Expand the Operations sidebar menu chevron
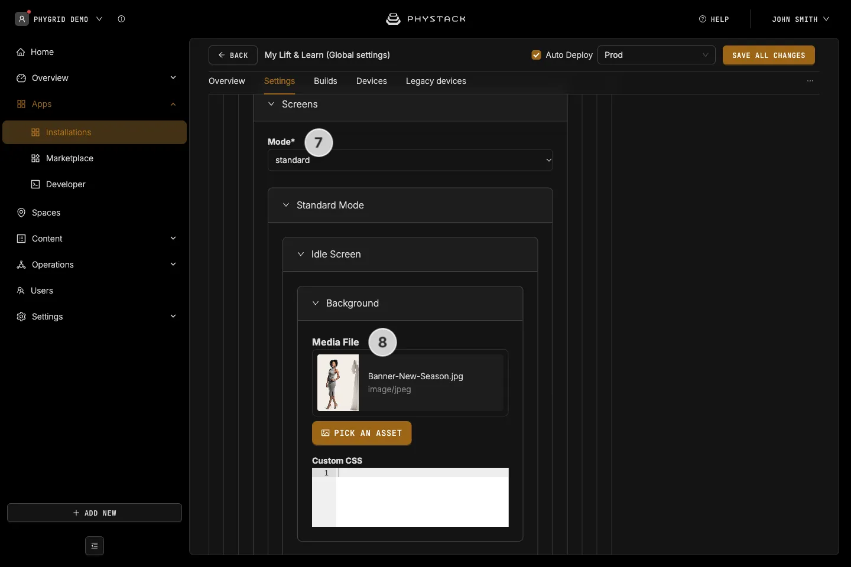 (x=173, y=264)
